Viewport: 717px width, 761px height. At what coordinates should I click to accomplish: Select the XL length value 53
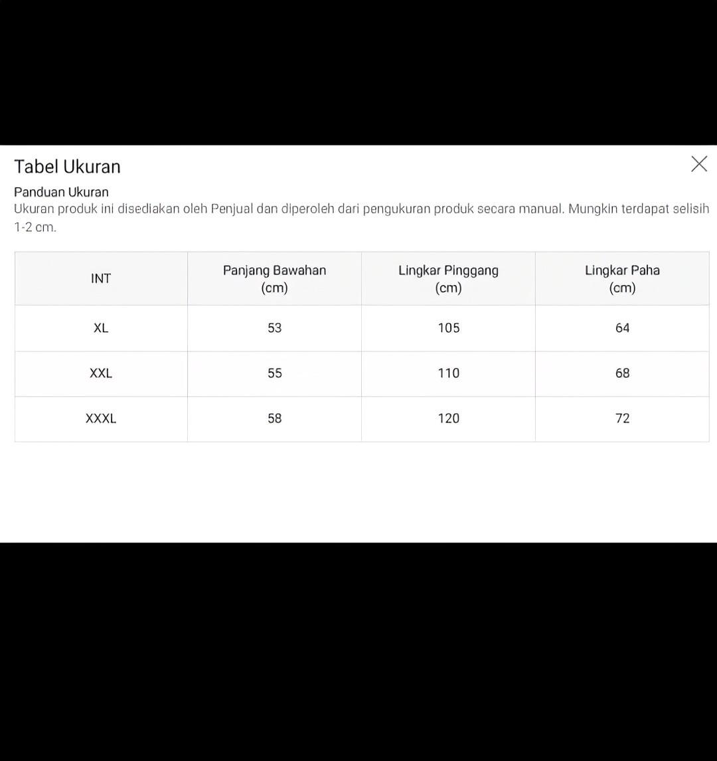[x=274, y=328]
